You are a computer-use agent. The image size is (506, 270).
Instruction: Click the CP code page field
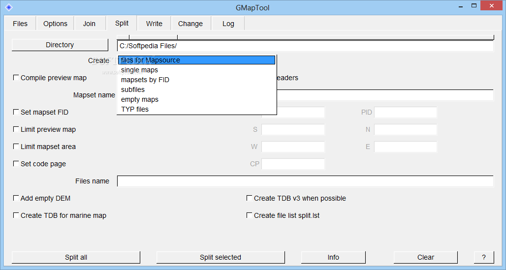pyautogui.click(x=293, y=164)
